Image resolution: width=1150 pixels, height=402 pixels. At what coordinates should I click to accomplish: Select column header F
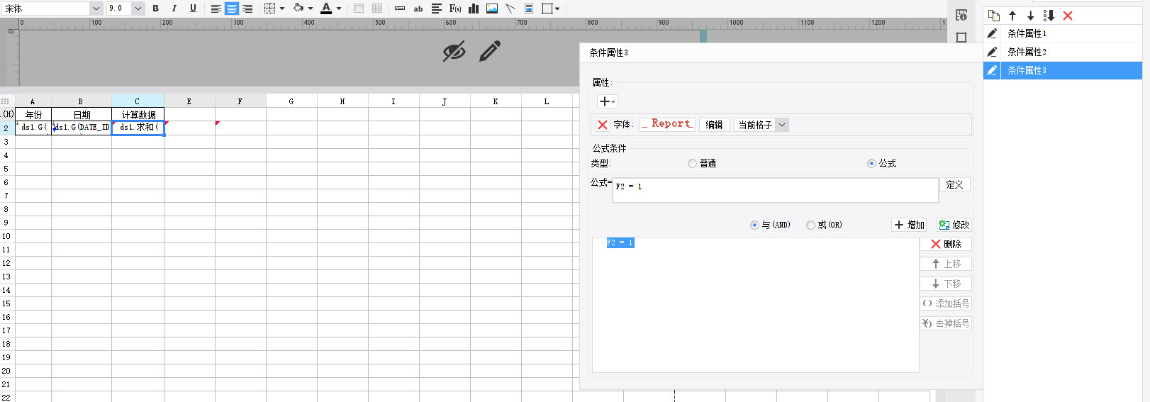pyautogui.click(x=240, y=101)
